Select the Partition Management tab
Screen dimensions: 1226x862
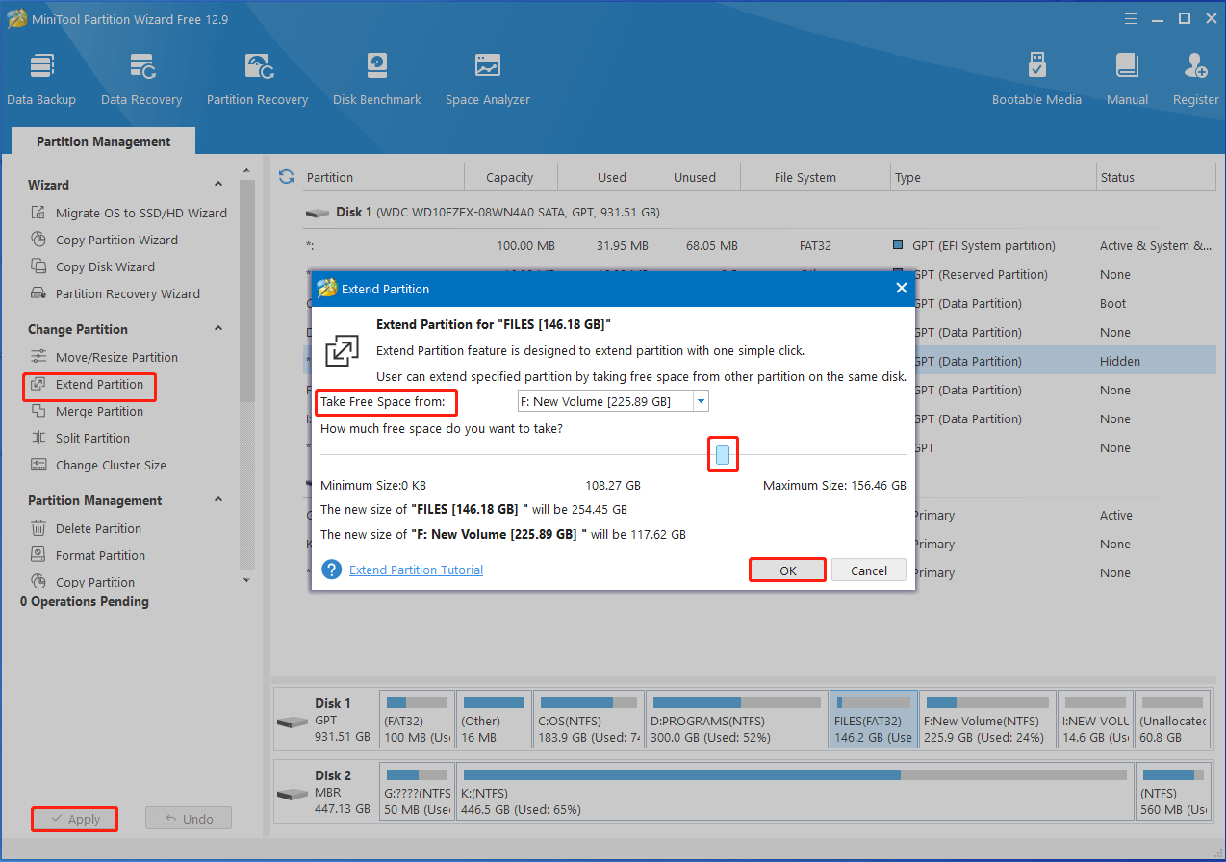tap(104, 141)
